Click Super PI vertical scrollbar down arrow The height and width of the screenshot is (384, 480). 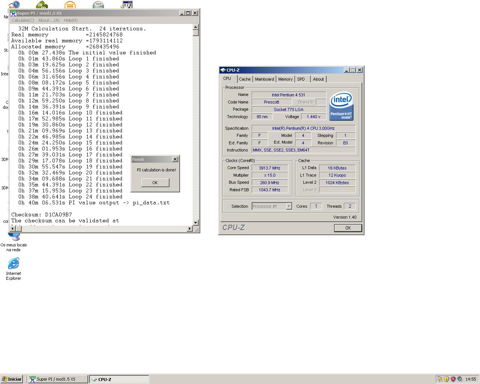pos(196,223)
